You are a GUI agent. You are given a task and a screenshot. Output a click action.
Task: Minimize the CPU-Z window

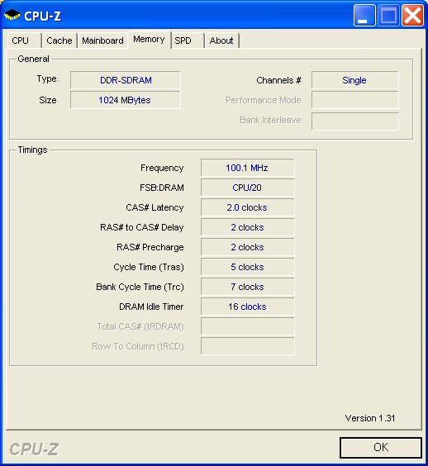(x=364, y=15)
